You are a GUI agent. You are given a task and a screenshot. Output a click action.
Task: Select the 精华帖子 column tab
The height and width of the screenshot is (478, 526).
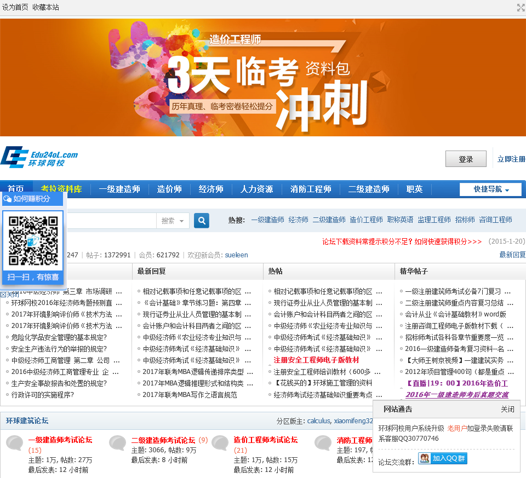[414, 271]
